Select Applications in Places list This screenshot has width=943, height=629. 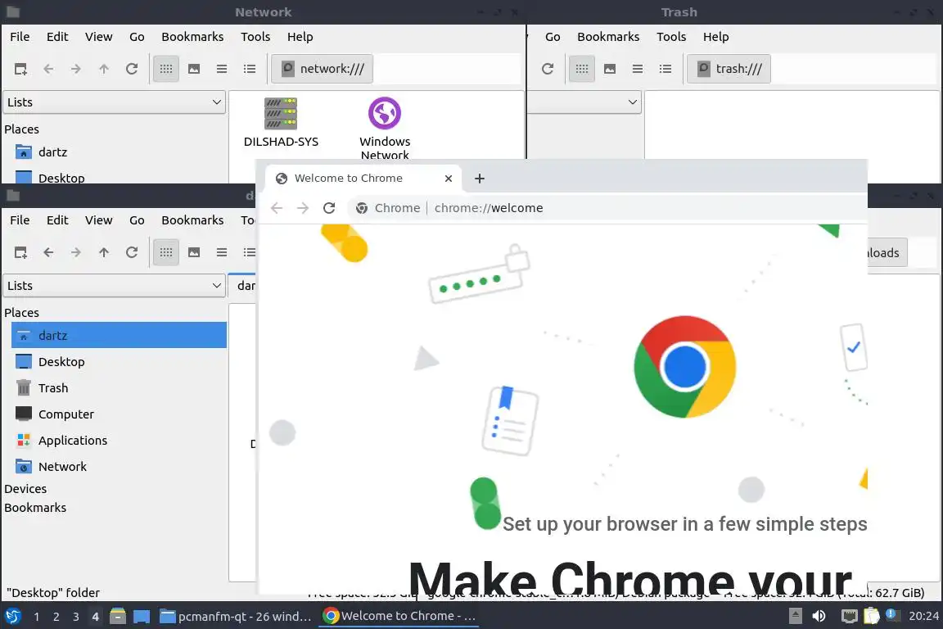pyautogui.click(x=119, y=441)
